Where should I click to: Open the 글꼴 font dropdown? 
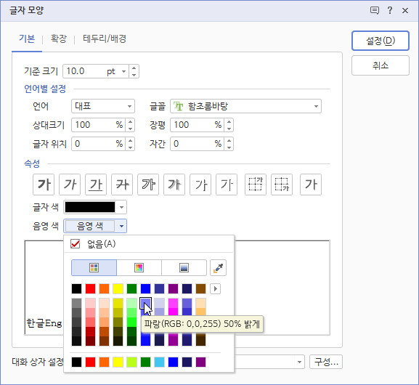click(246, 106)
